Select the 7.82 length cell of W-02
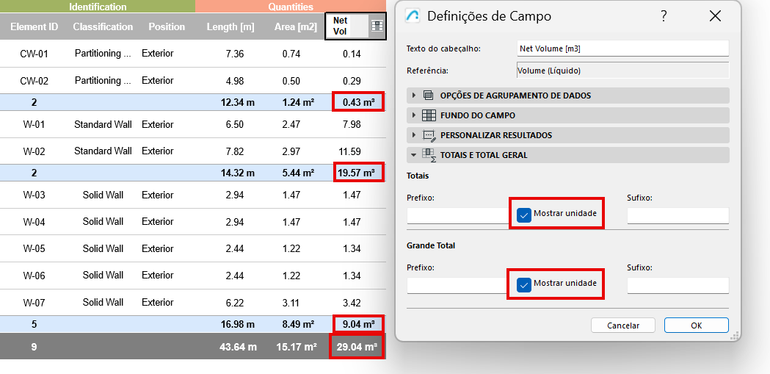 click(x=235, y=151)
